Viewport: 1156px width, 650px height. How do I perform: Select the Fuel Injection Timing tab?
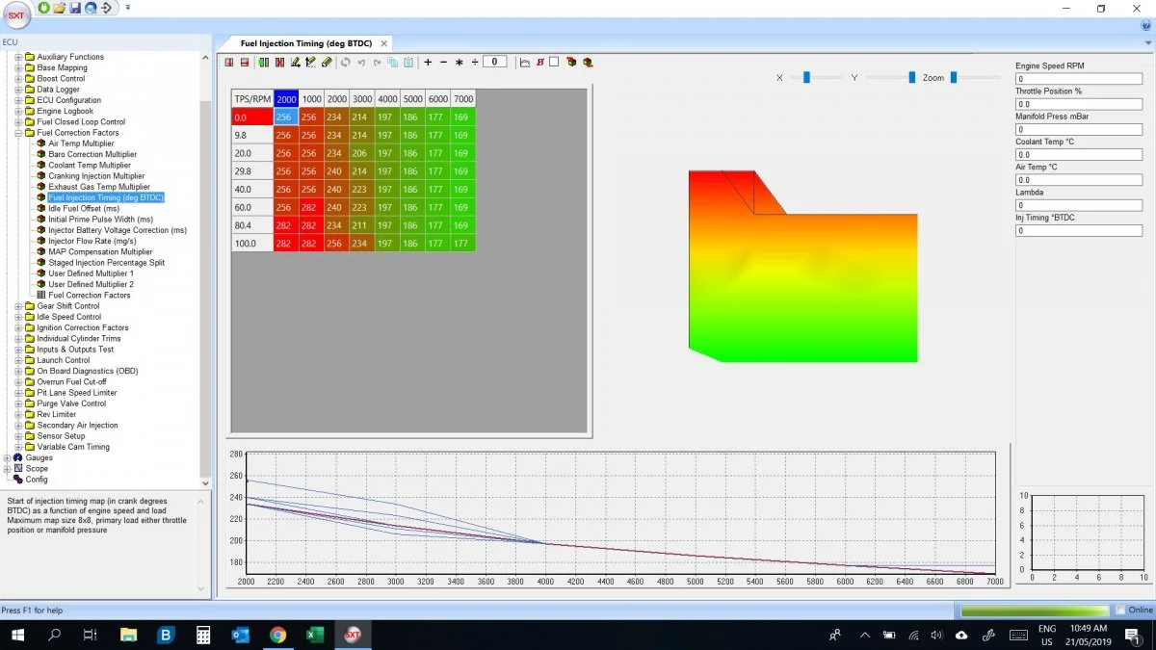coord(304,42)
